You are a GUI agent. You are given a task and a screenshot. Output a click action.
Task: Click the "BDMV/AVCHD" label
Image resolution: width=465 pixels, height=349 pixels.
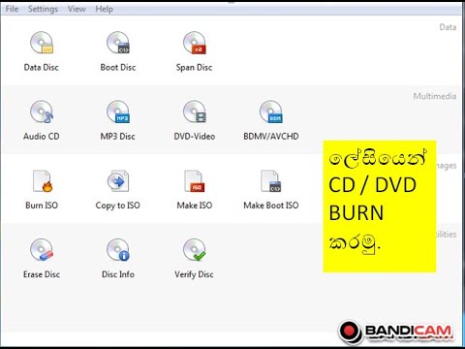[x=271, y=137]
